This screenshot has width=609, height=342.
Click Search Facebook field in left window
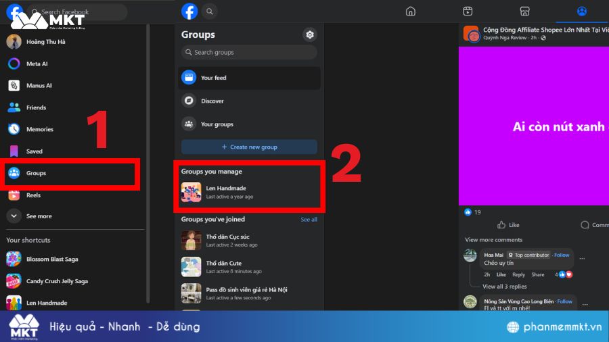[x=77, y=11]
